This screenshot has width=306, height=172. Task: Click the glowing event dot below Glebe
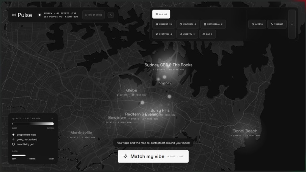(142, 103)
